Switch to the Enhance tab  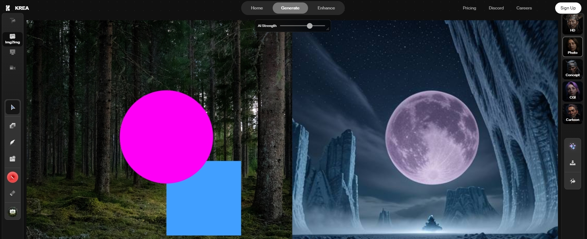(x=326, y=8)
